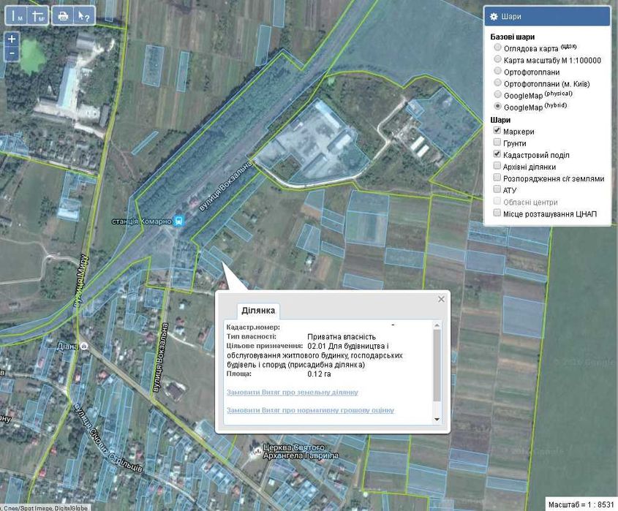This screenshot has height=511, width=618.
Task: Uncheck the Маркери layer
Action: (497, 130)
